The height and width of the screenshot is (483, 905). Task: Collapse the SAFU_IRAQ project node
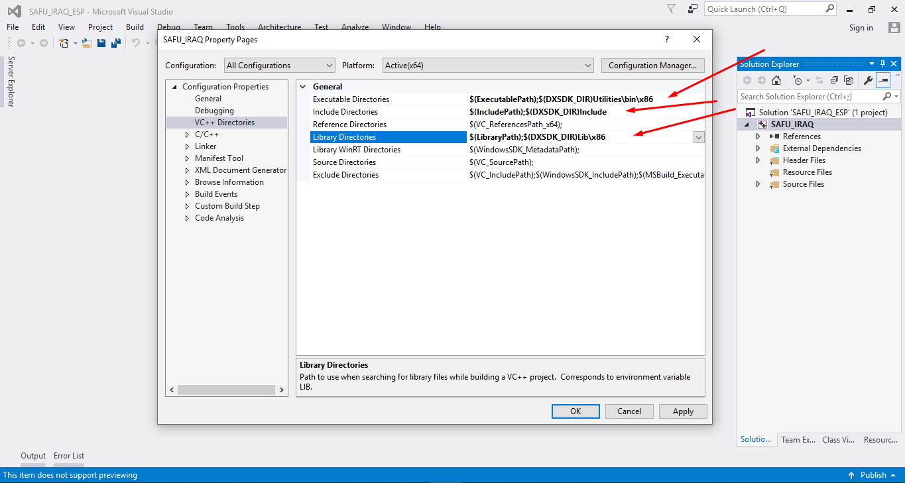point(747,125)
